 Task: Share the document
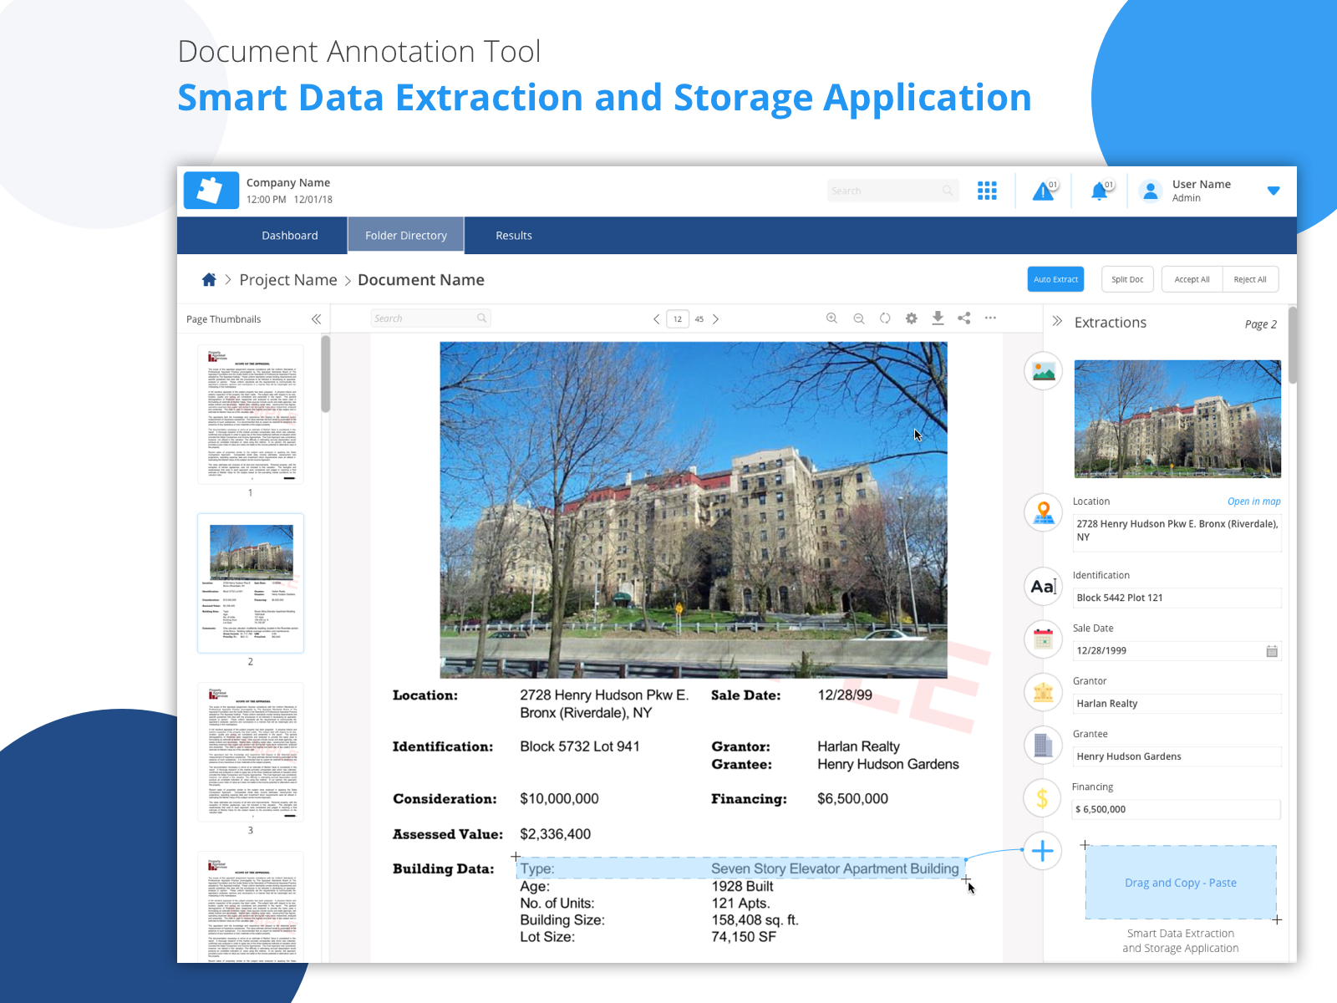tap(964, 318)
